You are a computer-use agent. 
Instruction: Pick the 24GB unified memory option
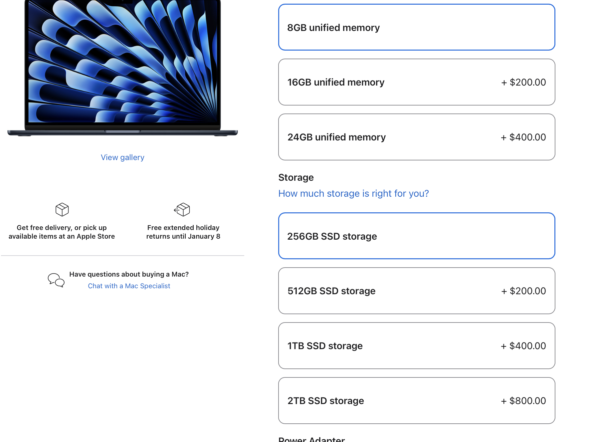tap(417, 137)
